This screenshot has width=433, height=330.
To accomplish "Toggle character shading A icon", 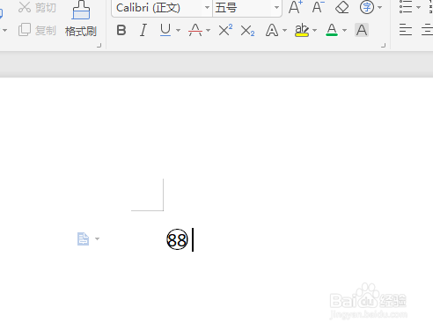I will (362, 30).
